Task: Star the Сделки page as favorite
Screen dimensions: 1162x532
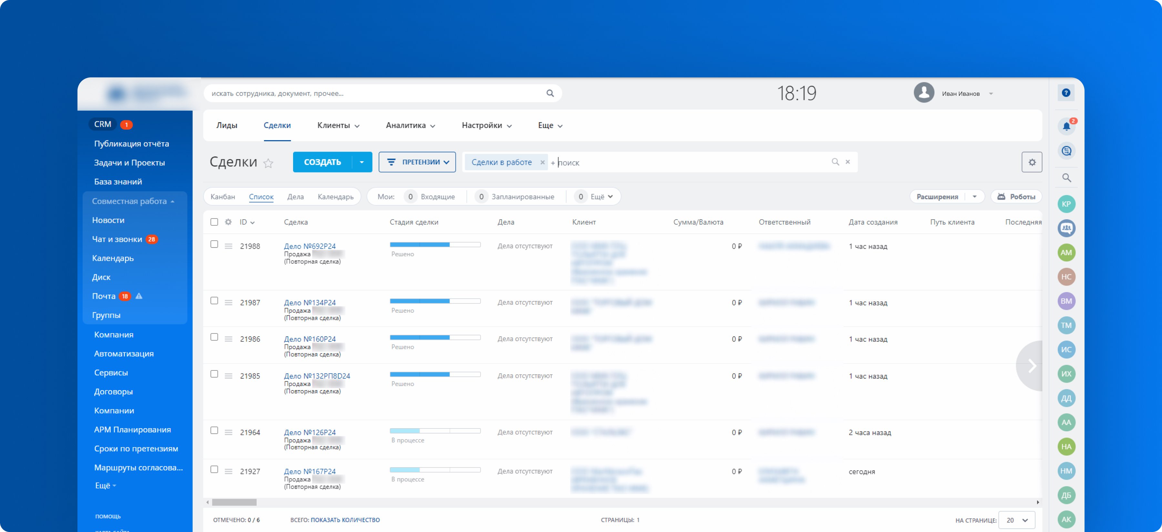Action: (x=269, y=163)
